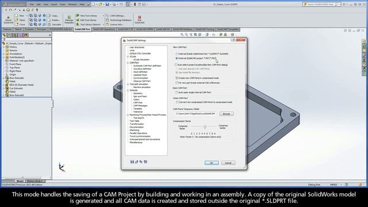Check For new part break external CAD references
The width and height of the screenshot is (368, 207).
[x=177, y=83]
